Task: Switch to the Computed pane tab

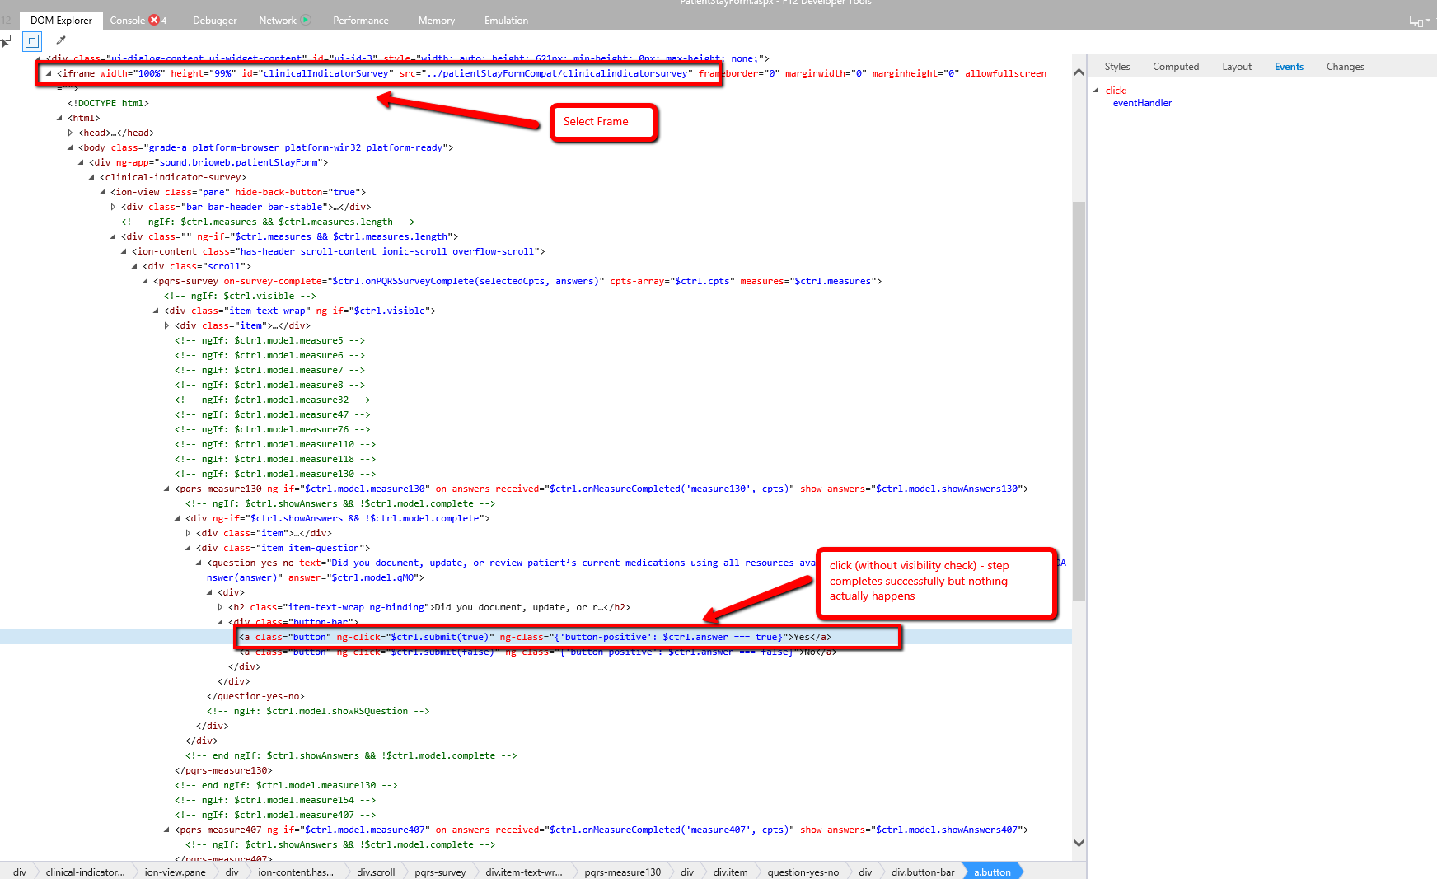Action: (x=1176, y=67)
